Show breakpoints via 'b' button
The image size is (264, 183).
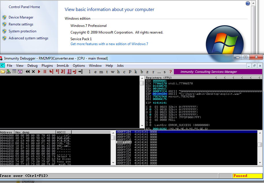[142, 72]
